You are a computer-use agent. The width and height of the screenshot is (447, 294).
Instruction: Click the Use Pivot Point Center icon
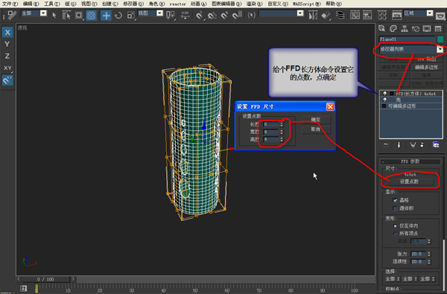(170, 15)
